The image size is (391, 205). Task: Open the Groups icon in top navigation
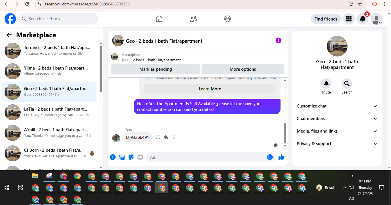coord(228,19)
